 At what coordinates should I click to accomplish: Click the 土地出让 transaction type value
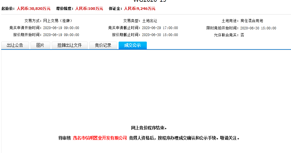149,21
